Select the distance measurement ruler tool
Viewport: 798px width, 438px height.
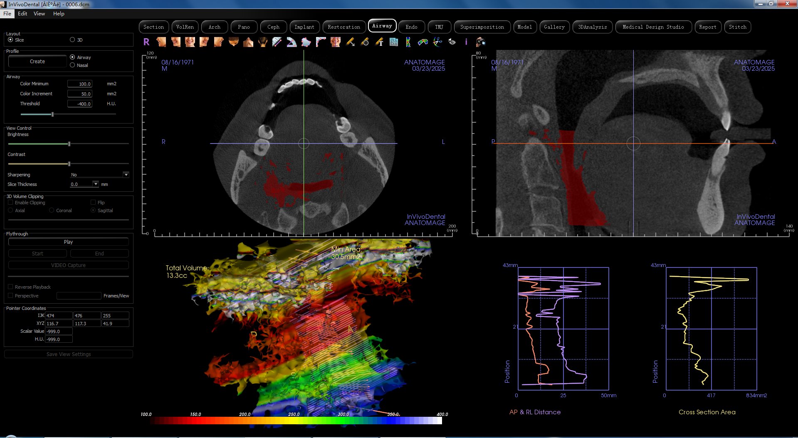(x=276, y=42)
